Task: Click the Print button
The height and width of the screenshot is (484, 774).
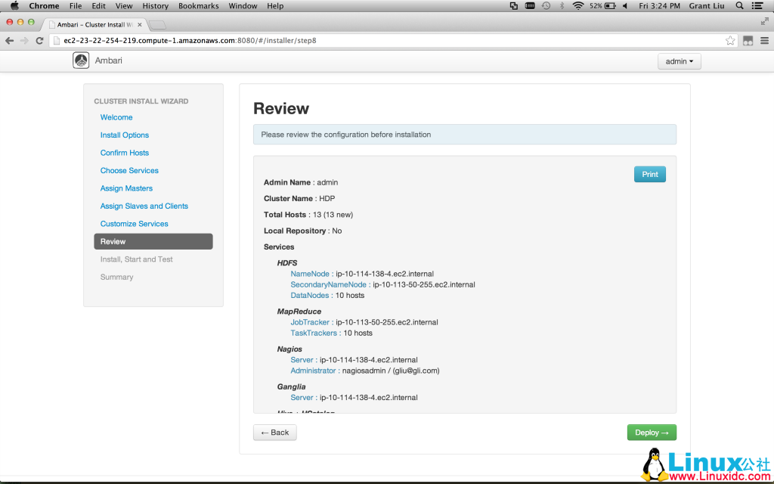Action: point(649,174)
